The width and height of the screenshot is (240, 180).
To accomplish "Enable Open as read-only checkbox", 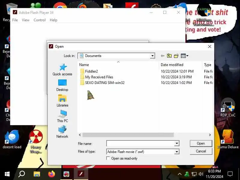I will (x=108, y=158).
